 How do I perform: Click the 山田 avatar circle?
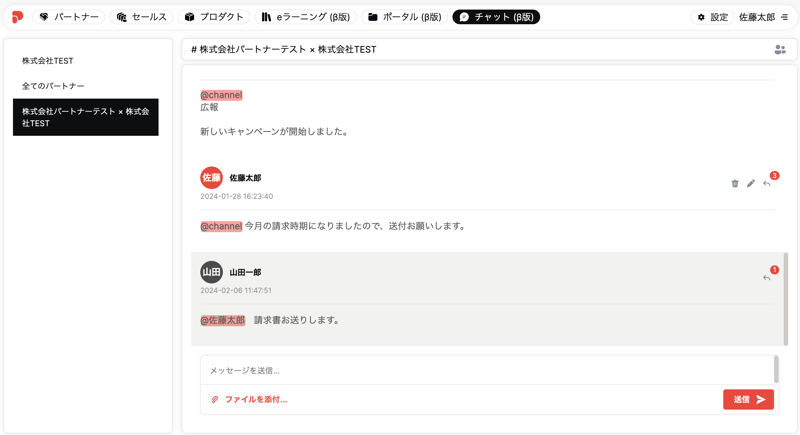coord(212,272)
